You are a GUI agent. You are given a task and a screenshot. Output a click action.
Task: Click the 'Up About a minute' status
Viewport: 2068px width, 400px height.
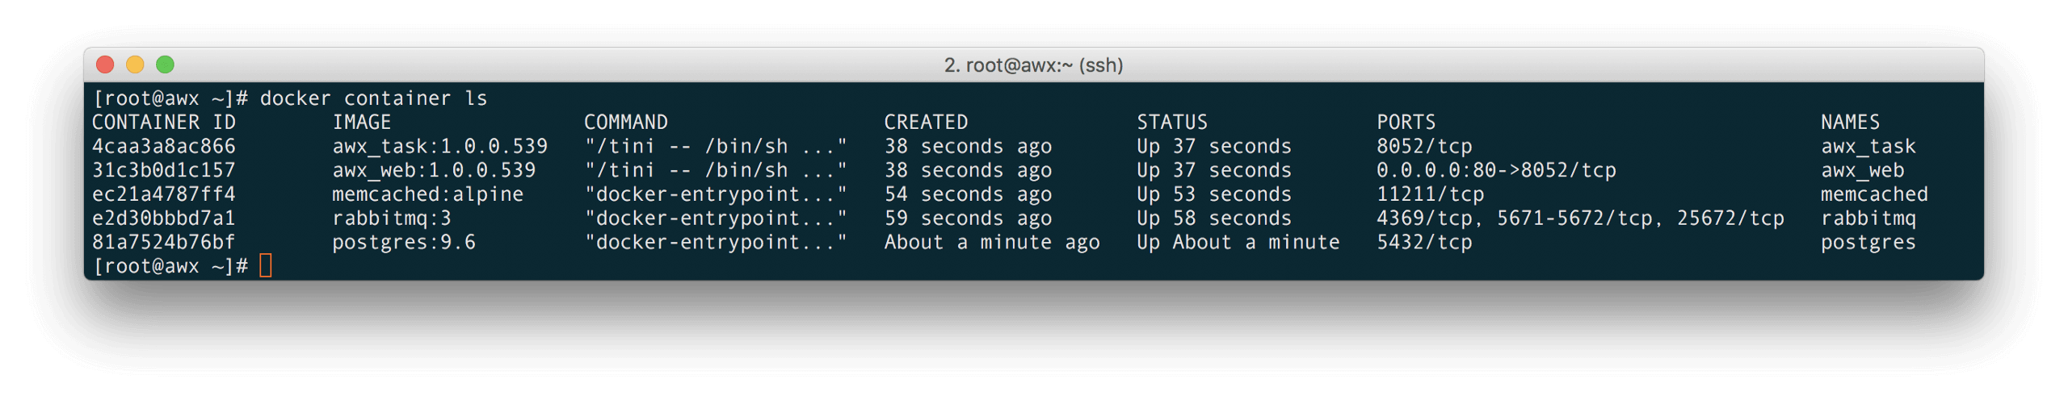(1238, 243)
